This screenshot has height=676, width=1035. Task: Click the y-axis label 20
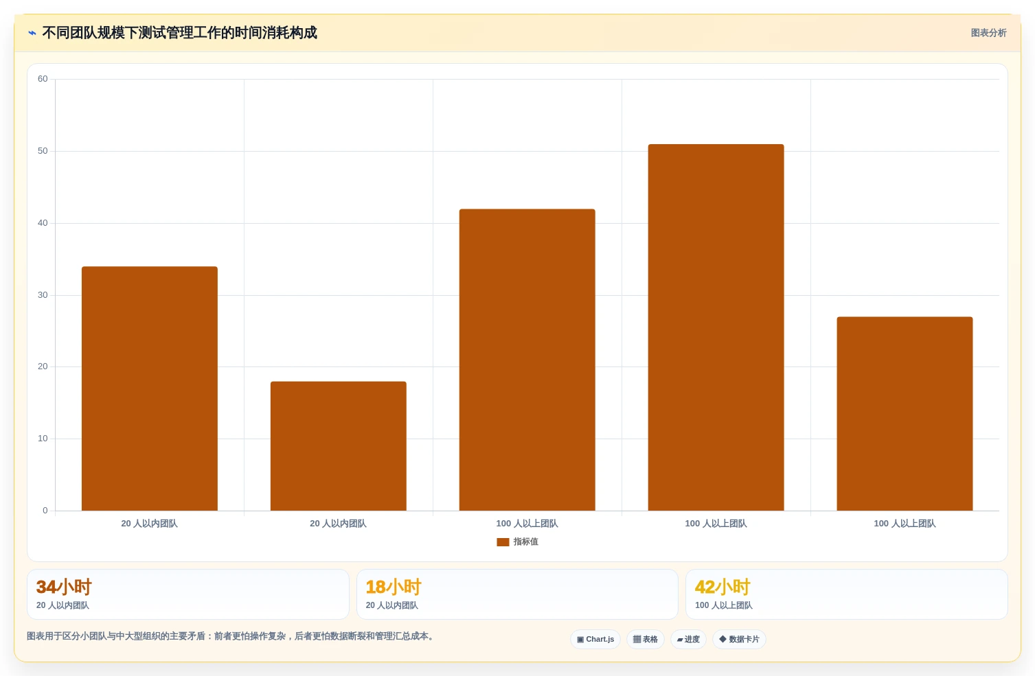click(43, 366)
